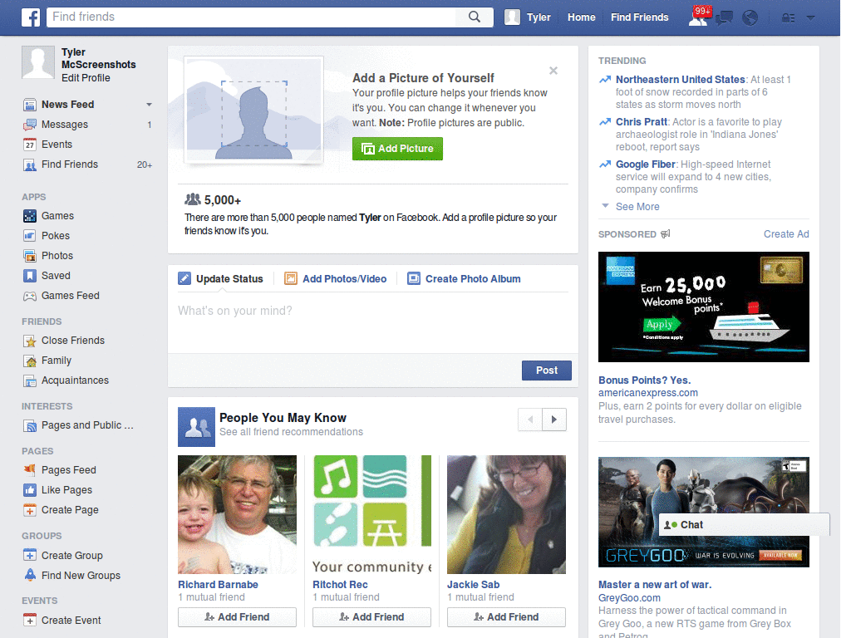Click the Games Feed controller icon
This screenshot has width=851, height=638.
(30, 297)
